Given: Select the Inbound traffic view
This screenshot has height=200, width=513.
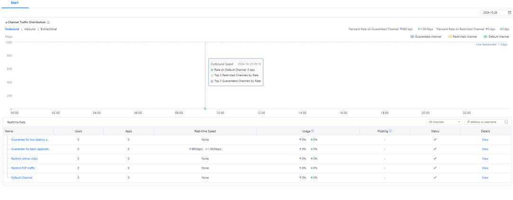Looking at the screenshot, I should click(29, 29).
